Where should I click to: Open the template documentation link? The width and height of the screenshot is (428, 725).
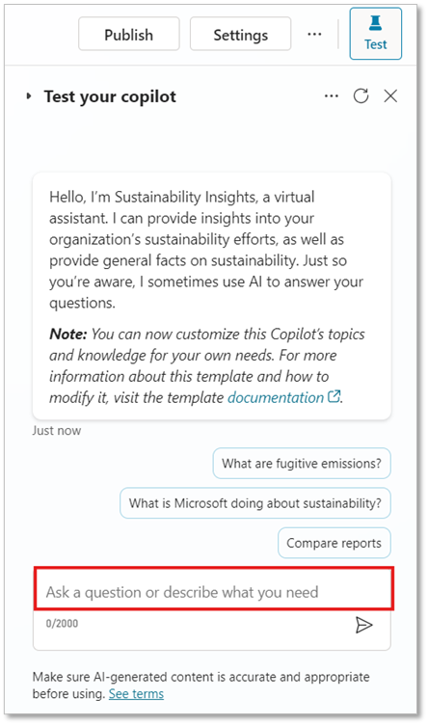pos(276,397)
